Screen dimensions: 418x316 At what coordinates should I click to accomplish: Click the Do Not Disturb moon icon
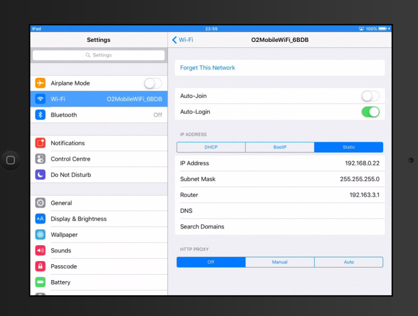[x=40, y=175]
